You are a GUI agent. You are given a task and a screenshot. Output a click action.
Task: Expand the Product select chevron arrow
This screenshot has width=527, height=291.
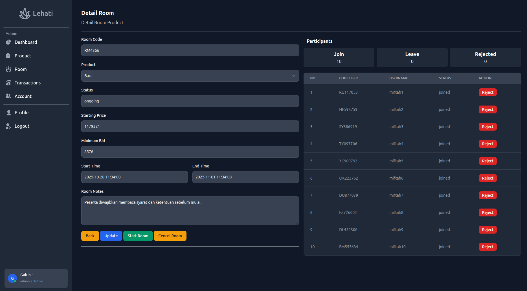(x=294, y=76)
